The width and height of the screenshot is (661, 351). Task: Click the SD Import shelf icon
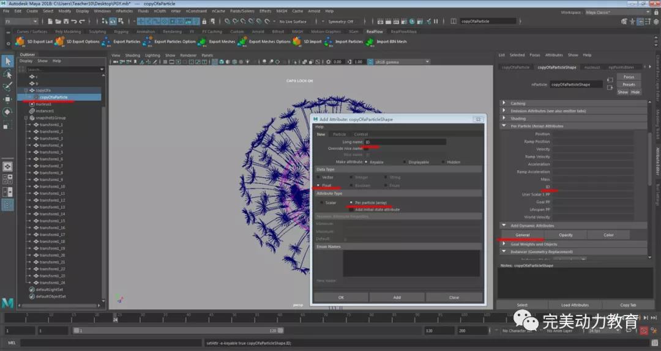[x=297, y=42]
